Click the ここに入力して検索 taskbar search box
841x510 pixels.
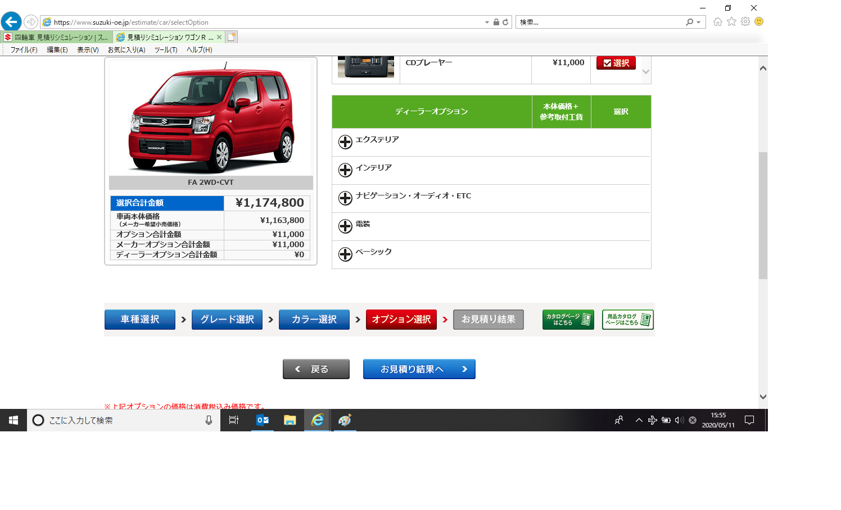123,420
